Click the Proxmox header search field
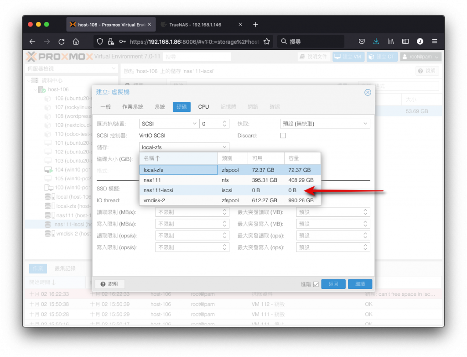Image resolution: width=467 pixels, height=357 pixels. tap(197, 57)
